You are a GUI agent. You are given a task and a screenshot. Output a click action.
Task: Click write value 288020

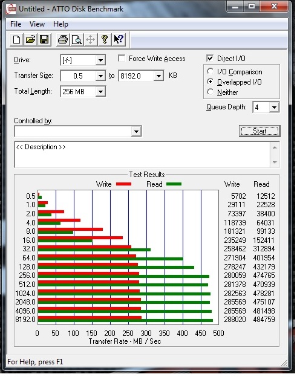click(235, 320)
